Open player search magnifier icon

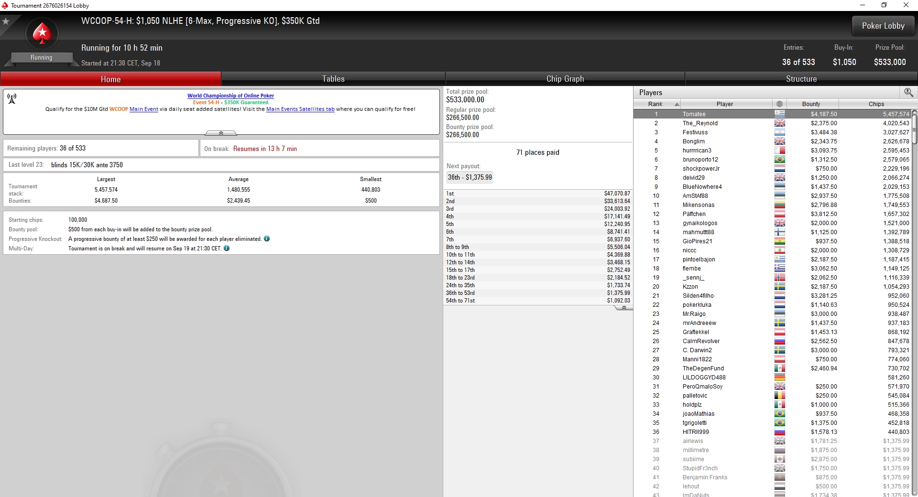tap(909, 92)
